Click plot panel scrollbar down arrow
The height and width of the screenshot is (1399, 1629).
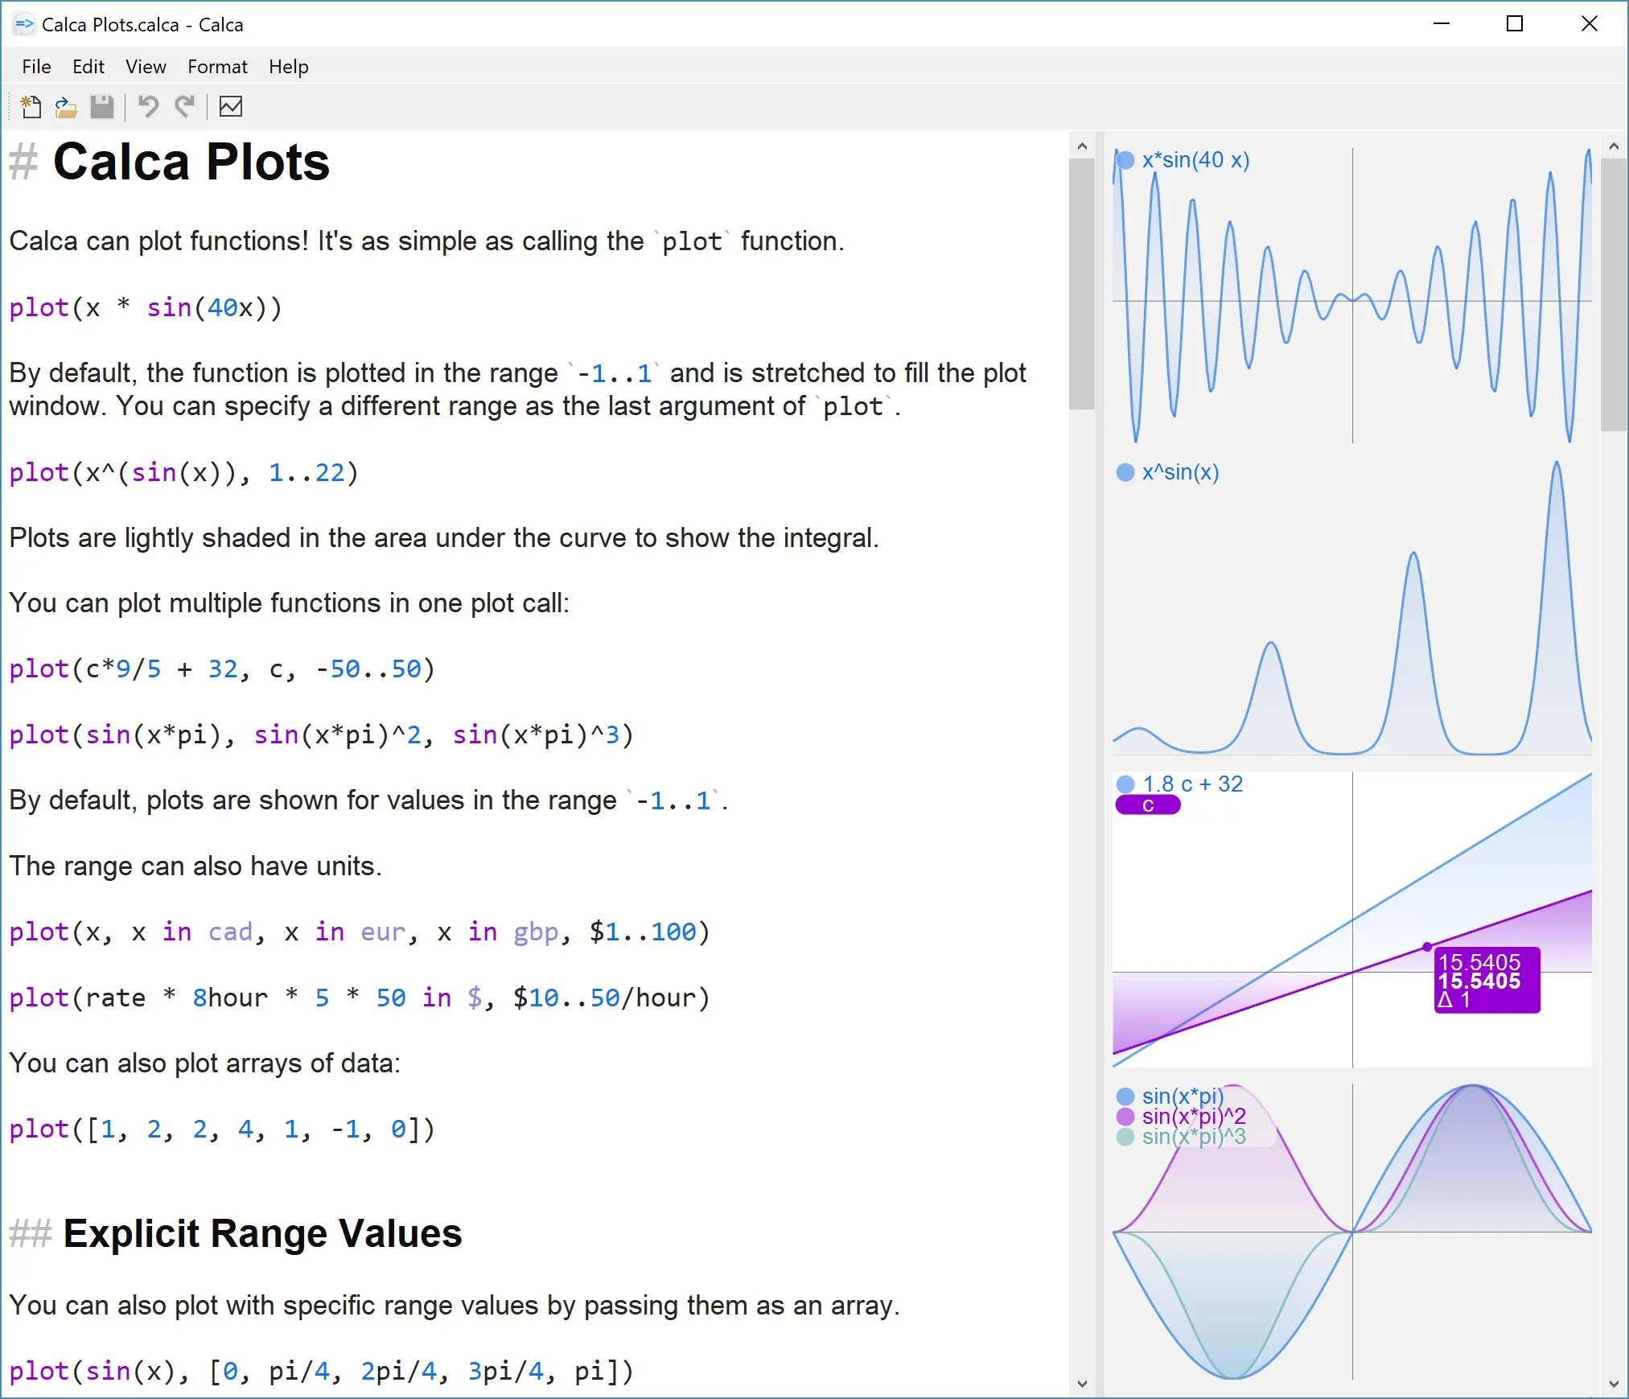(1614, 1384)
